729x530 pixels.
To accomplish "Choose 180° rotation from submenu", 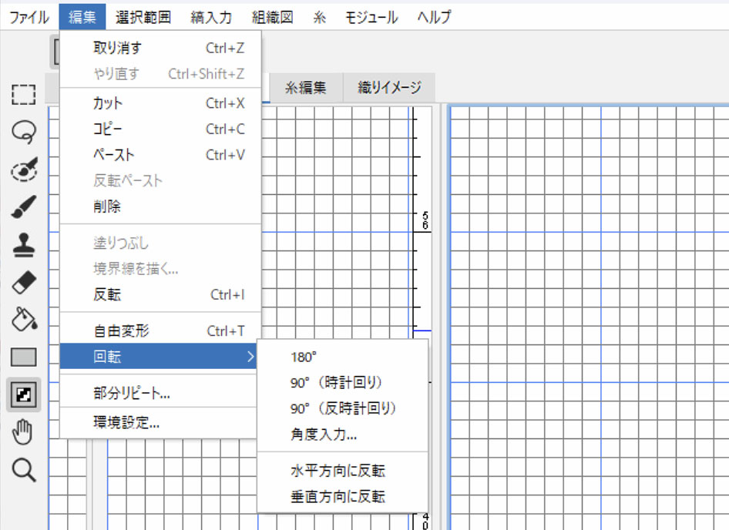I will [x=304, y=357].
